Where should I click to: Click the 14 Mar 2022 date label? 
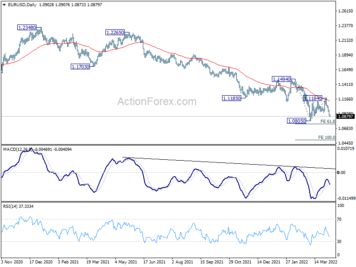click(326, 262)
